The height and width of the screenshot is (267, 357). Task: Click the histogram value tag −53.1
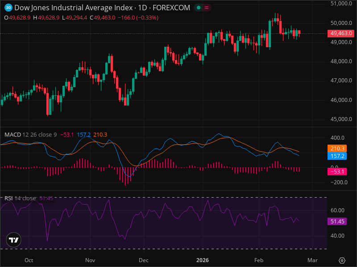[337, 171]
